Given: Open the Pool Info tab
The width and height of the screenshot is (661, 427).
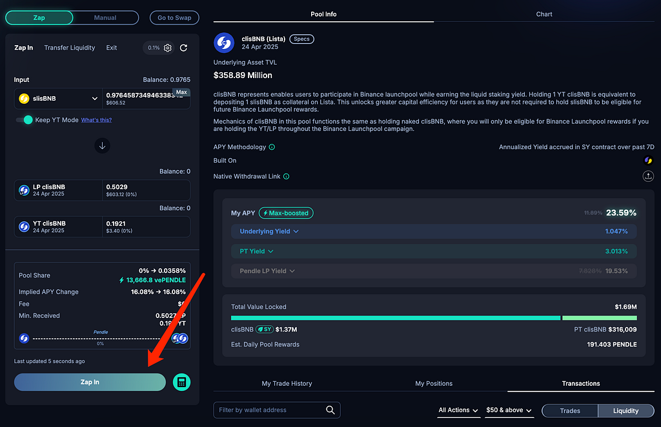Looking at the screenshot, I should tap(323, 14).
